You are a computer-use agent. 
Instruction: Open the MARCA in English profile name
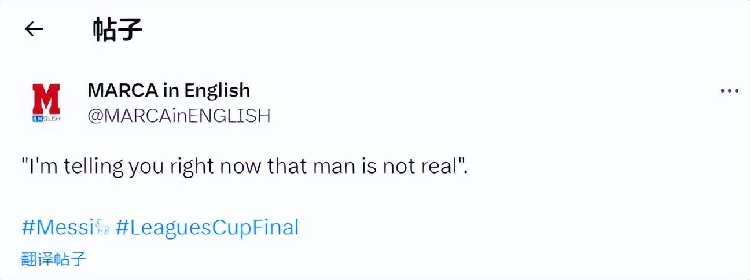tap(168, 90)
